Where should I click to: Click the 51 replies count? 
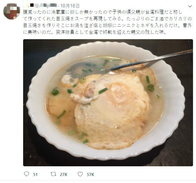coord(35,174)
